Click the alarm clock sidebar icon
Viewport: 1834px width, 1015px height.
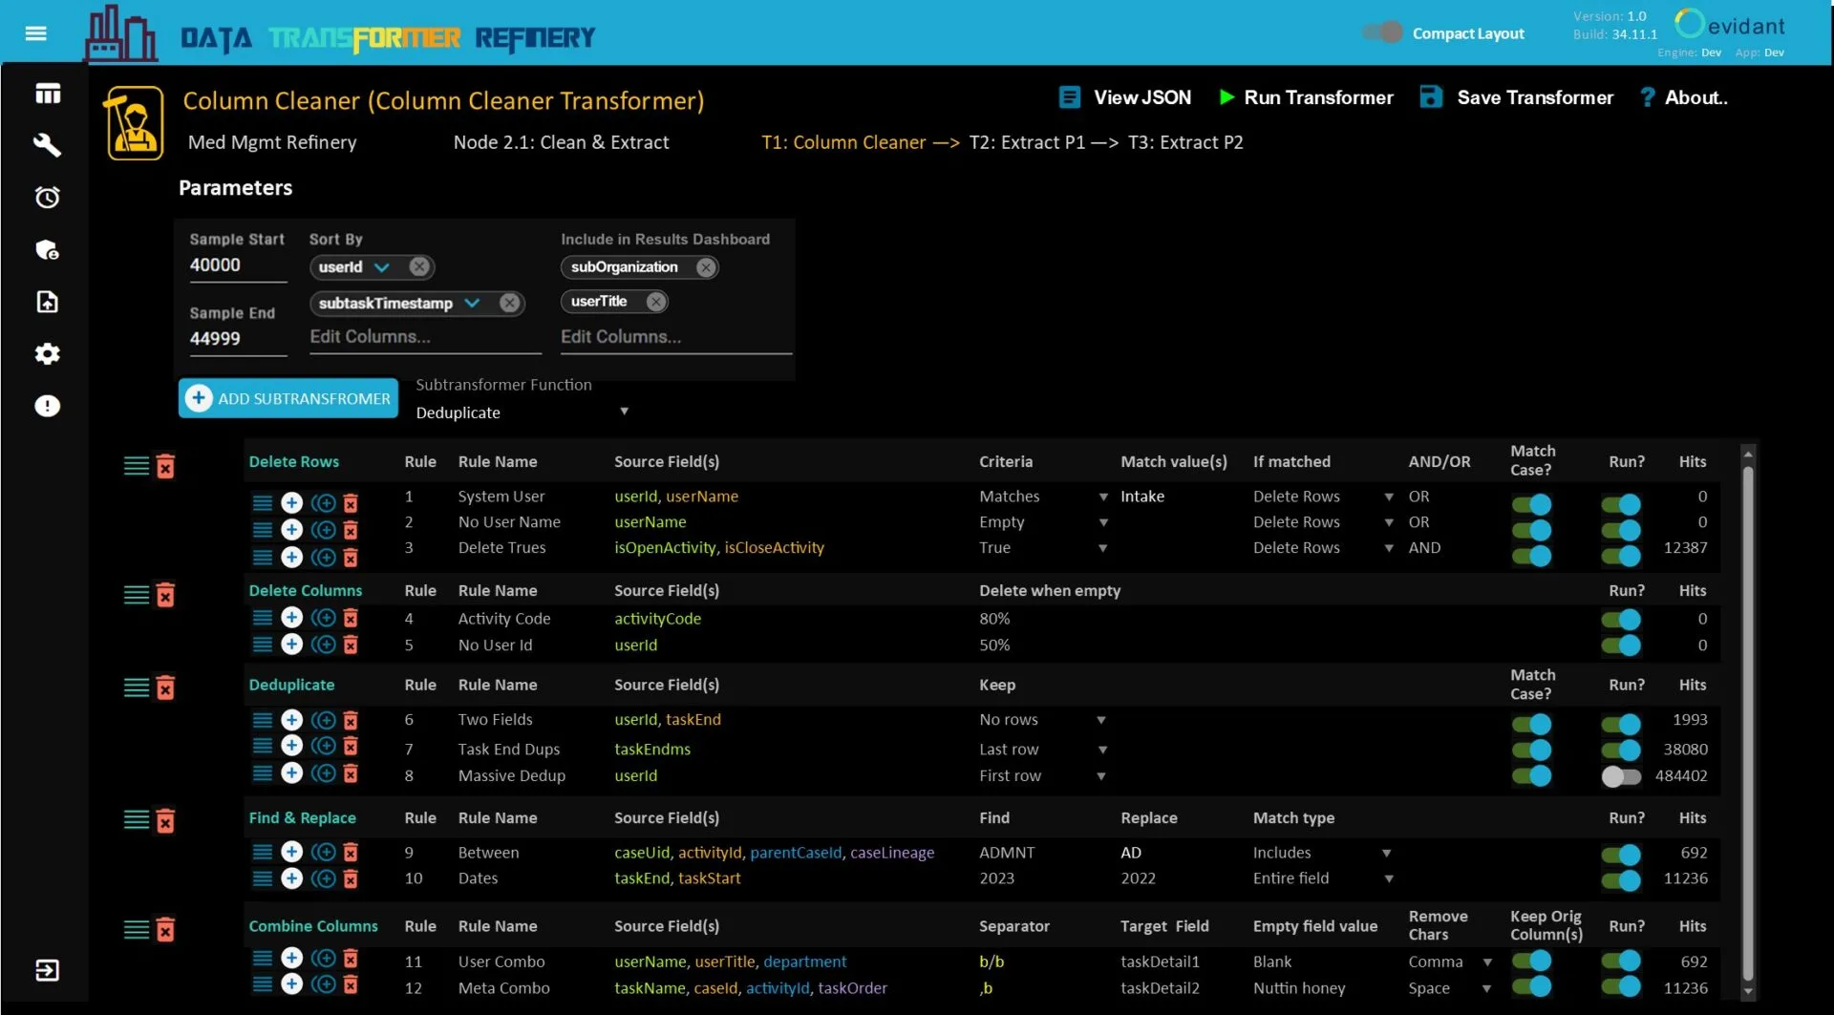click(47, 198)
